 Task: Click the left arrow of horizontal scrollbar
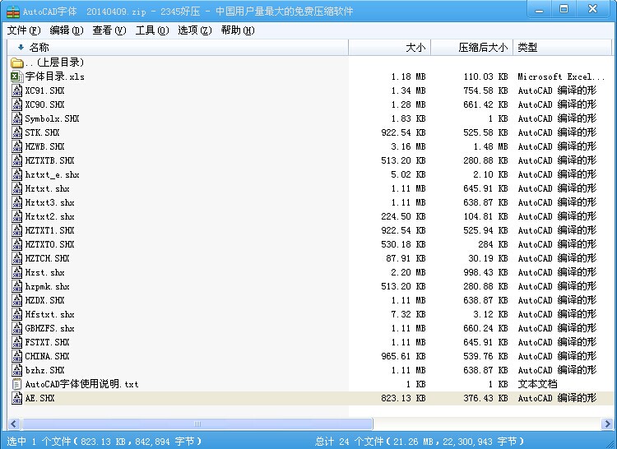(x=14, y=424)
